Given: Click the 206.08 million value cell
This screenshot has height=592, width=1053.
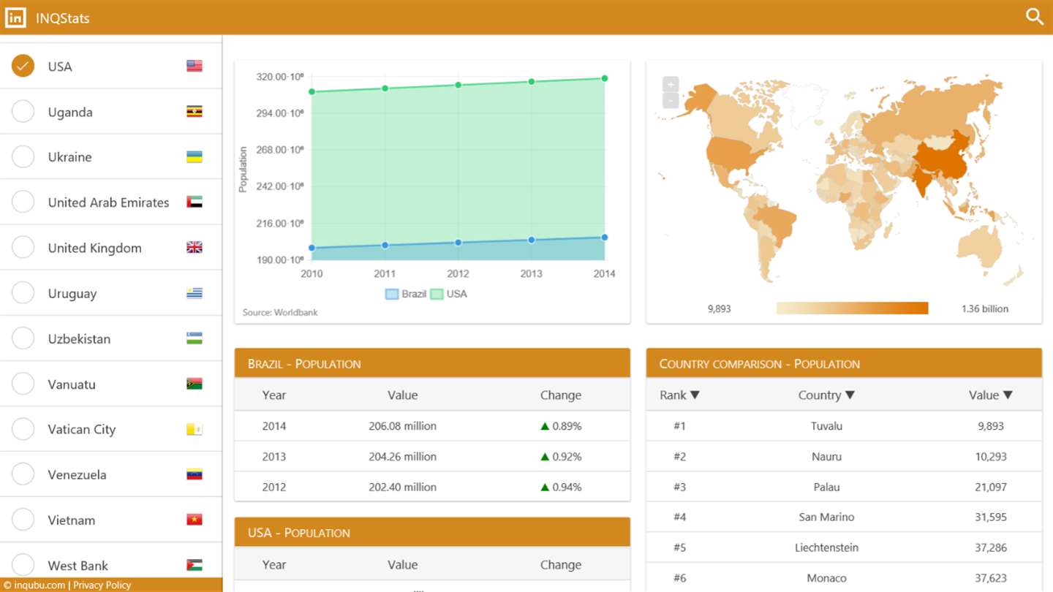Looking at the screenshot, I should [403, 426].
